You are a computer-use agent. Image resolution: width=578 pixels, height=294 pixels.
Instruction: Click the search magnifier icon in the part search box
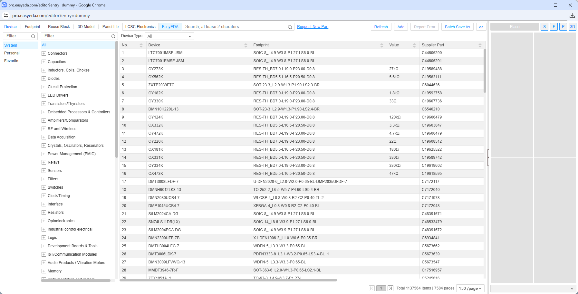290,27
